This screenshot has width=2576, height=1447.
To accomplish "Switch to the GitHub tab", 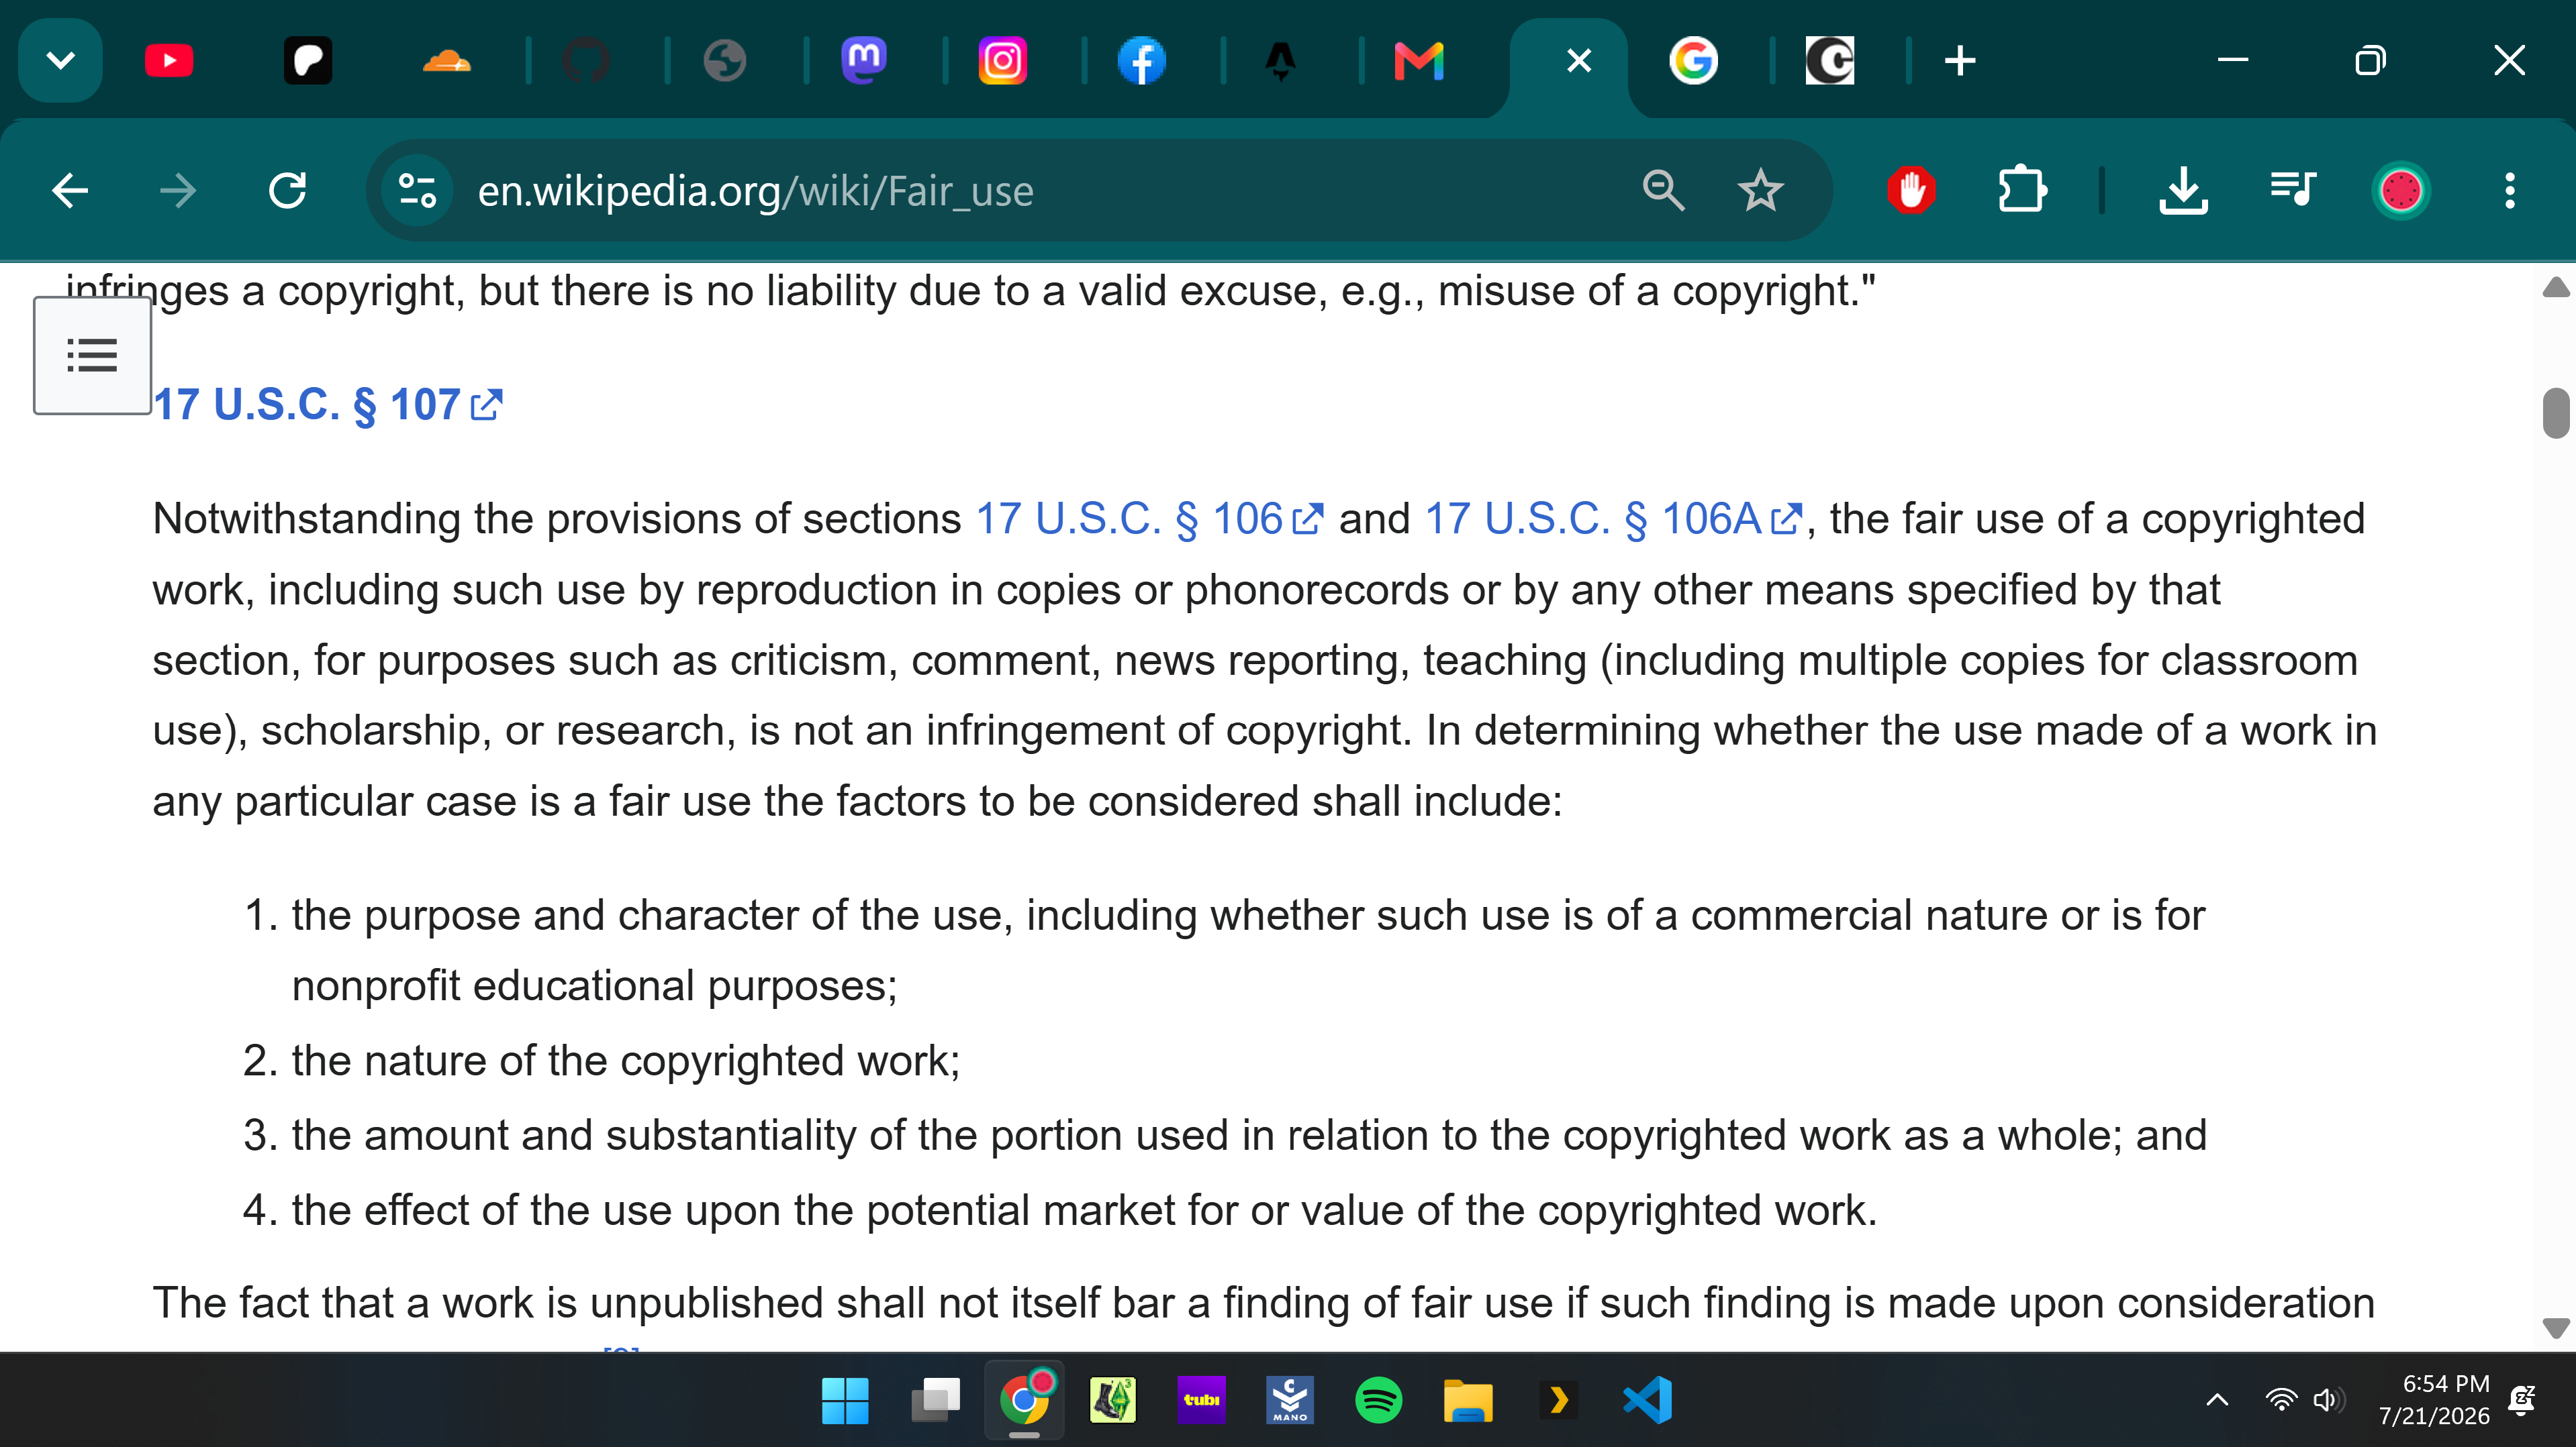I will pos(586,61).
